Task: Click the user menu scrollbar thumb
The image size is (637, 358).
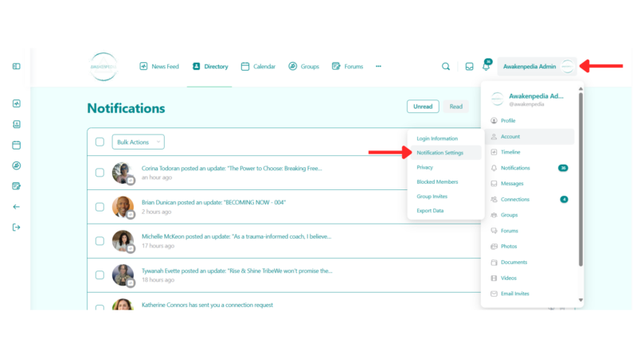Action: click(580, 180)
